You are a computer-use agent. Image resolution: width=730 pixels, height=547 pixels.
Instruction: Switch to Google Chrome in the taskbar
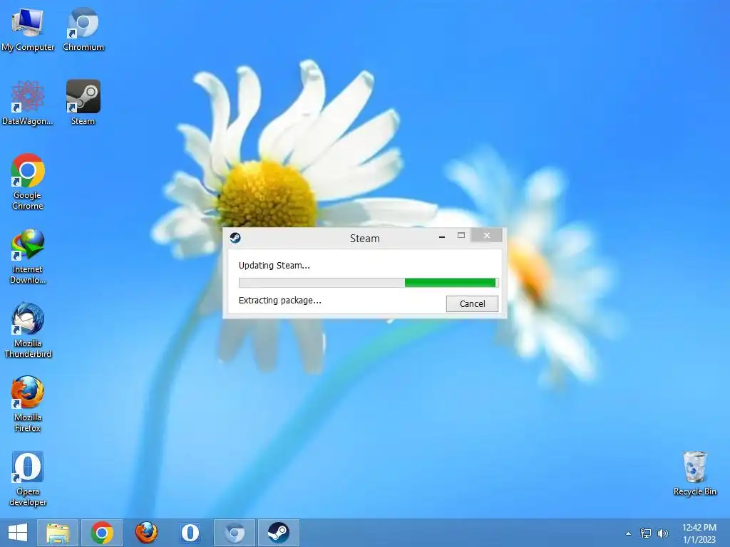tap(102, 533)
